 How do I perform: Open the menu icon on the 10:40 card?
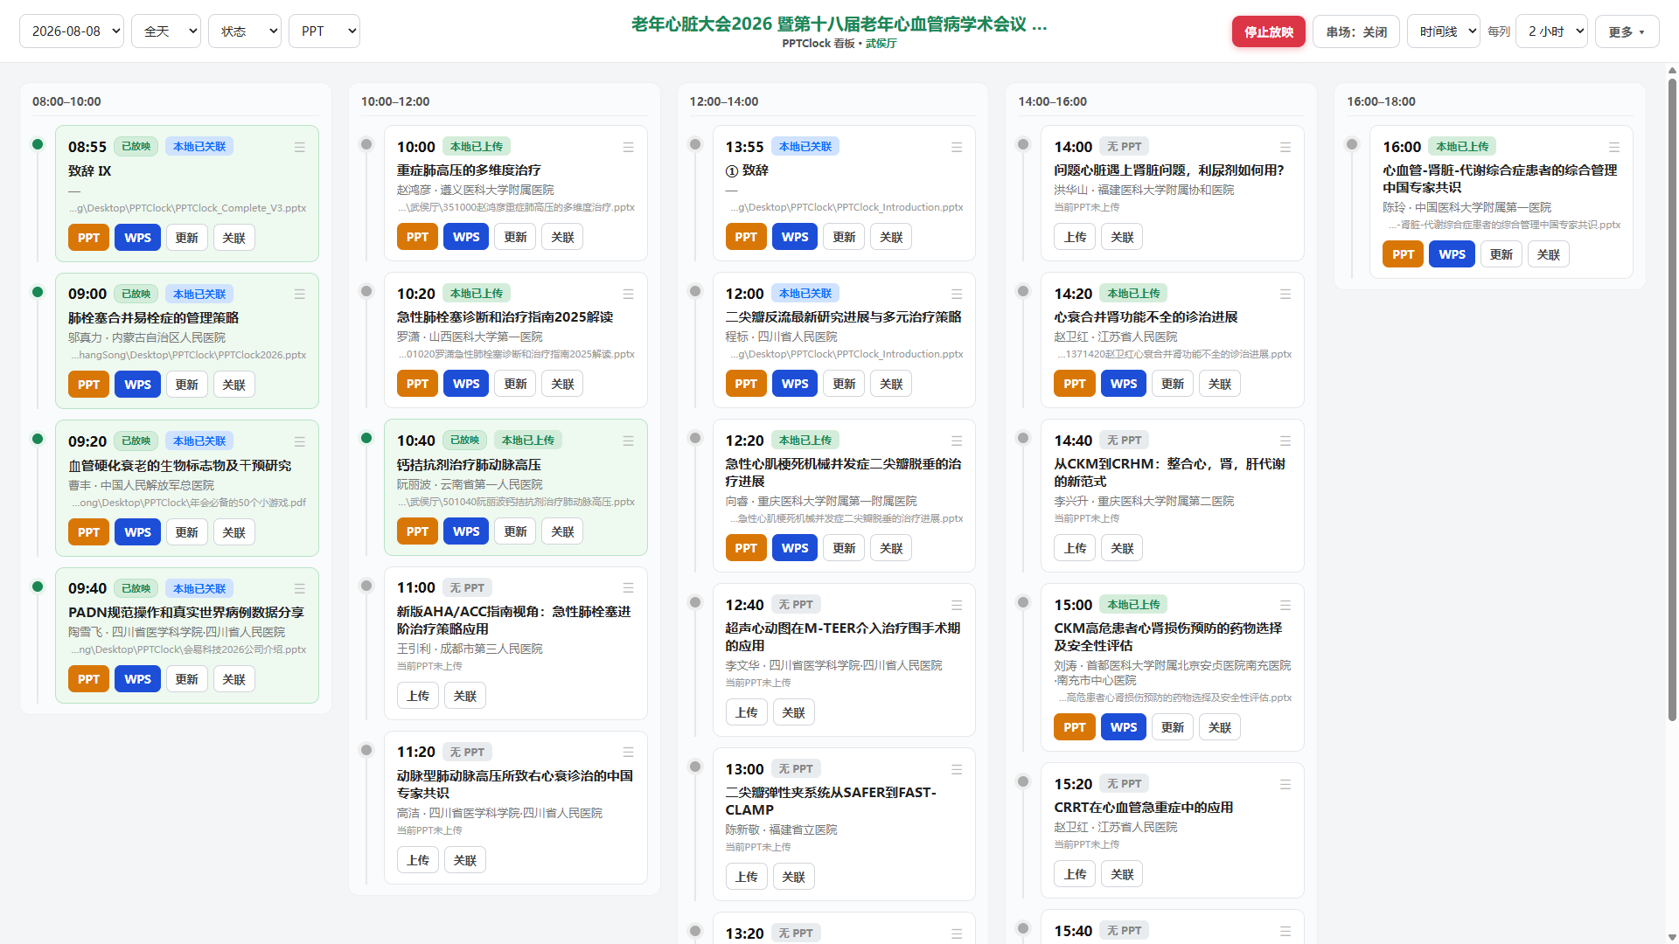(628, 441)
